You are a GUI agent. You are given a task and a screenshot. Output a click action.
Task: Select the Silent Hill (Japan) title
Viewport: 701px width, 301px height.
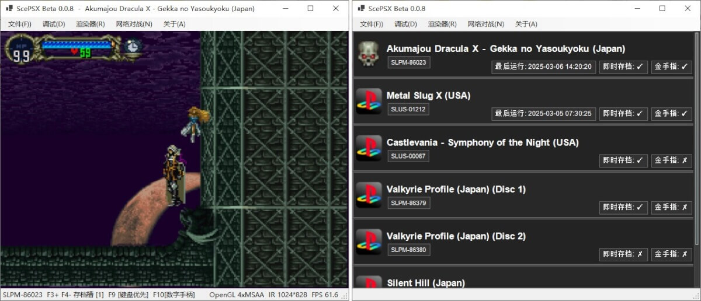426,283
